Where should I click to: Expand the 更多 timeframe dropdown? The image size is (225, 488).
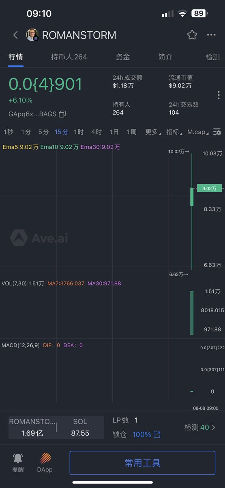(153, 132)
